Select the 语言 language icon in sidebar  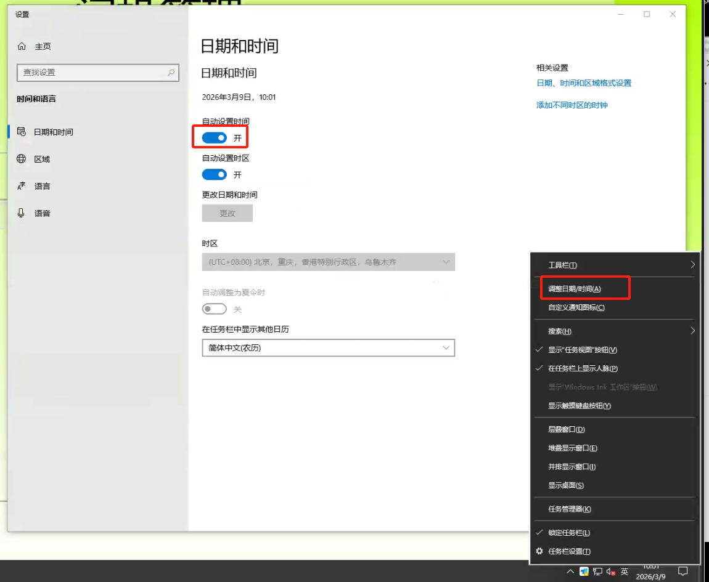22,186
